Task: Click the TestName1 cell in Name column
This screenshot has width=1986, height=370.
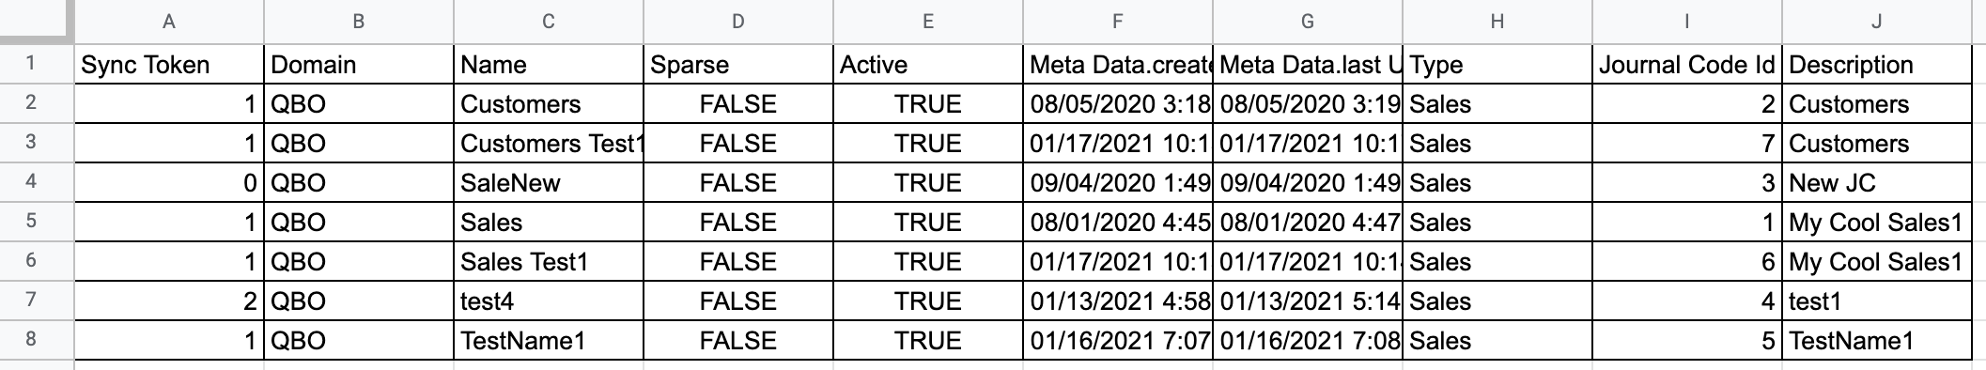Action: point(549,340)
